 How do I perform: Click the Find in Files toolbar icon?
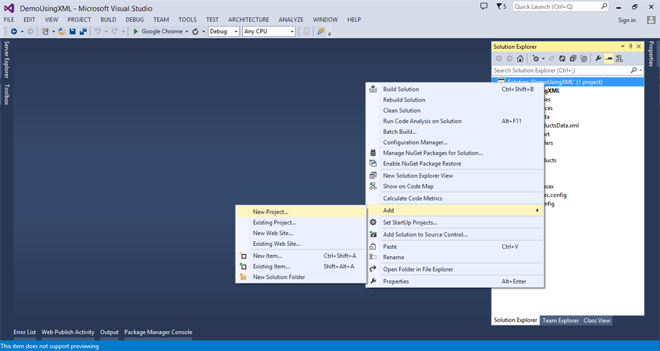(x=321, y=32)
